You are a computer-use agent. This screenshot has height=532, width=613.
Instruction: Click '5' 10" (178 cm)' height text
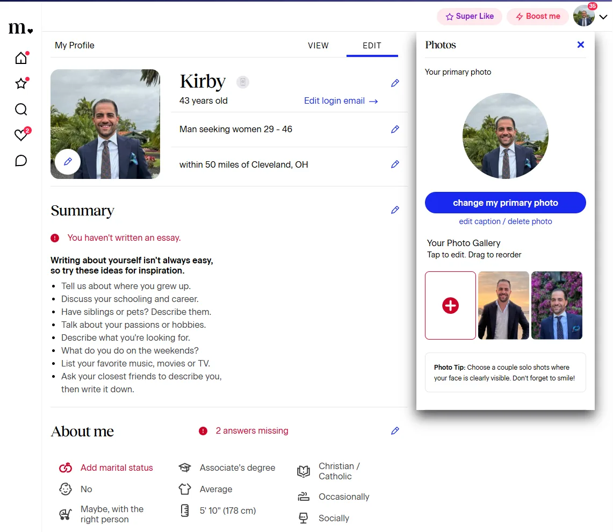(x=228, y=511)
